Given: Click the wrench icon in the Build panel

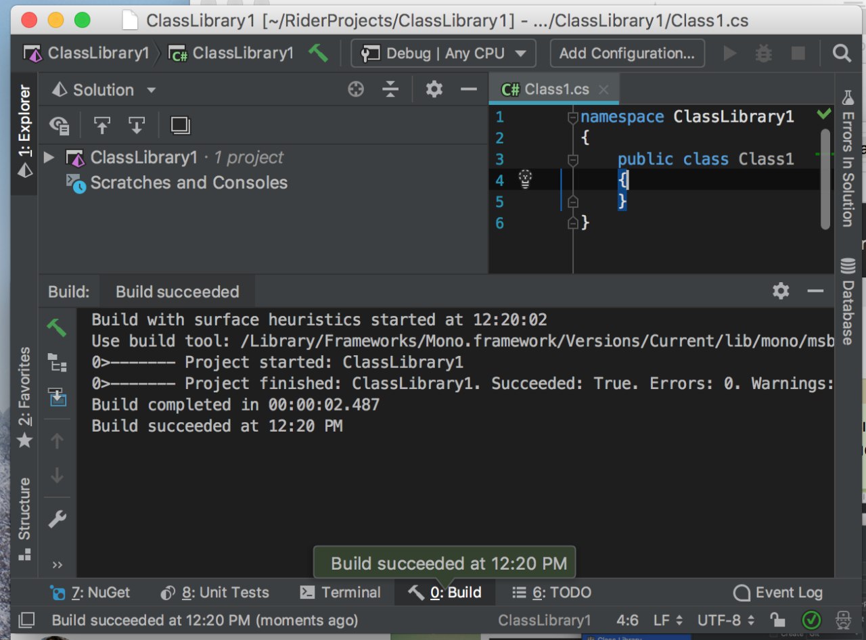Looking at the screenshot, I should tap(58, 520).
